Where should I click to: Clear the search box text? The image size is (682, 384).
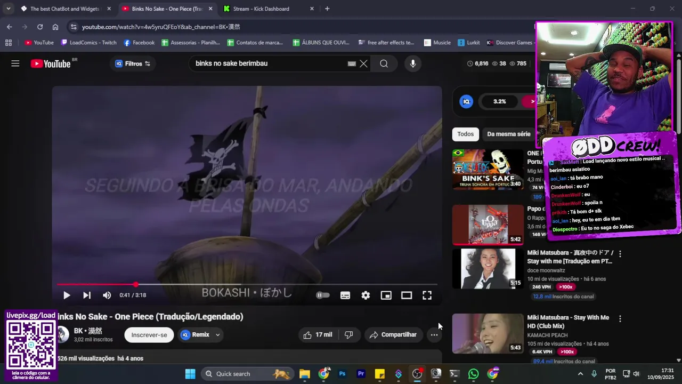pos(363,63)
